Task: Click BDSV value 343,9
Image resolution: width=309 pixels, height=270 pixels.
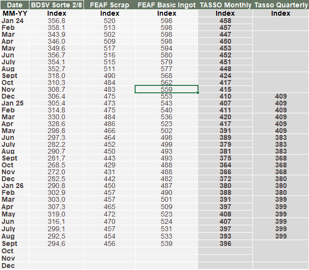Action: point(56,34)
